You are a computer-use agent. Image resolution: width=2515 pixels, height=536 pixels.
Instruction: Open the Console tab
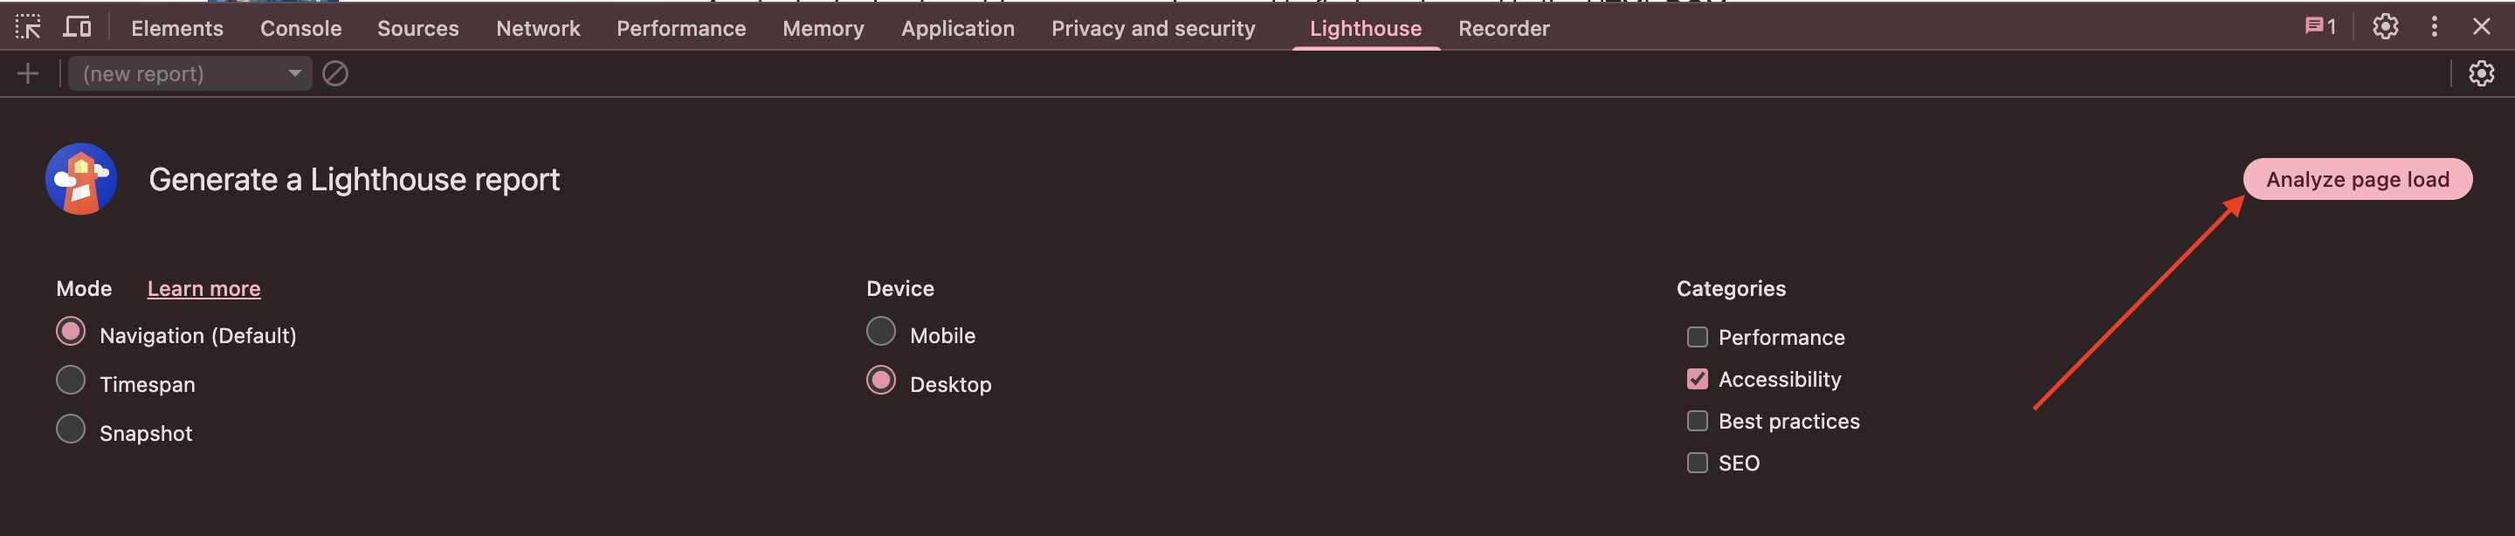(300, 28)
